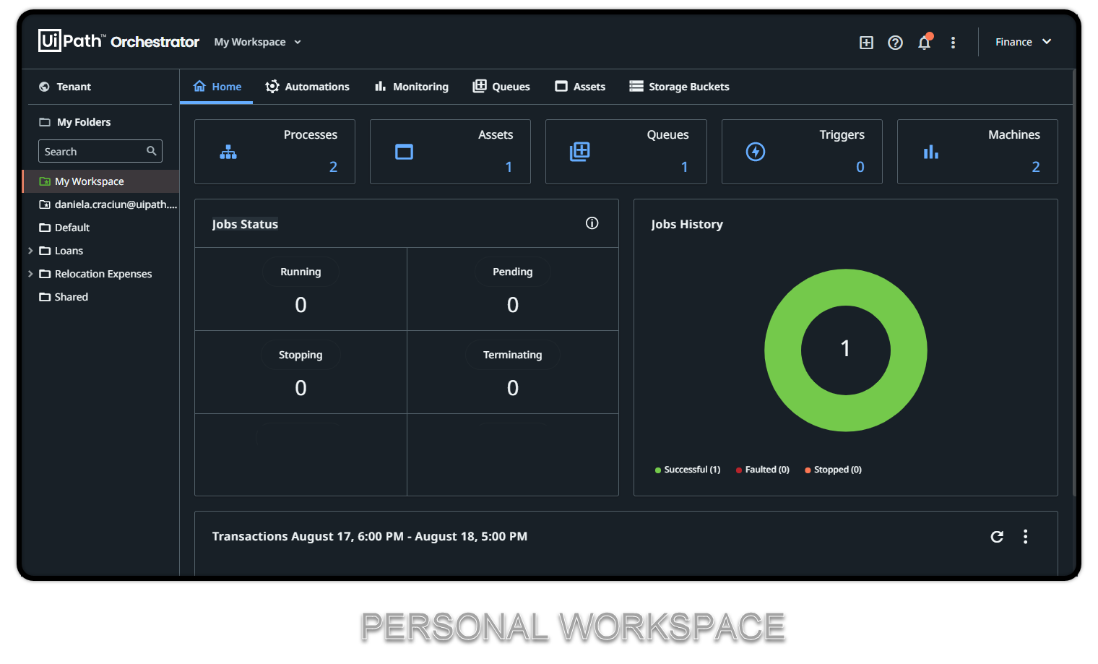Refresh the Transactions panel
This screenshot has height=664, width=1098.
click(997, 537)
